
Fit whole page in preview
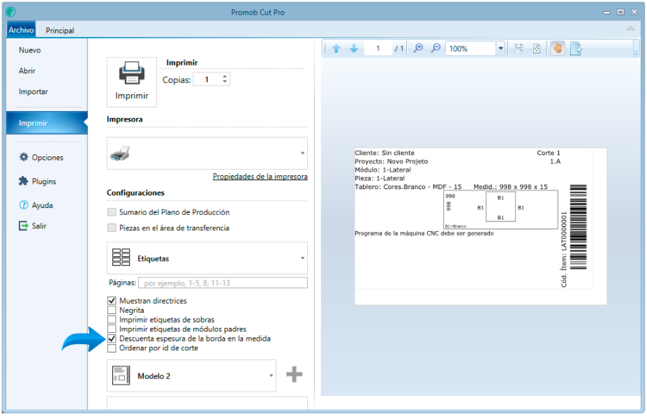[x=537, y=48]
